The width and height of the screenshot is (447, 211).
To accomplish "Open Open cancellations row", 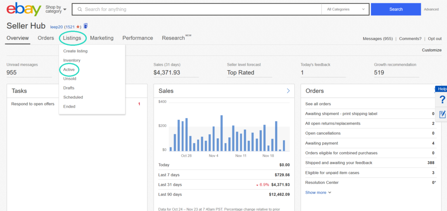I will 370,133.
